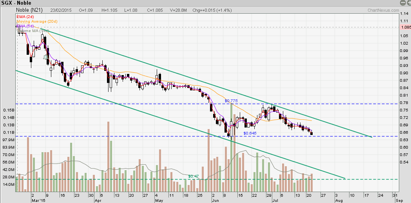Select the $0.775 resistance line label
The width and height of the screenshot is (411, 203).
coord(231,101)
